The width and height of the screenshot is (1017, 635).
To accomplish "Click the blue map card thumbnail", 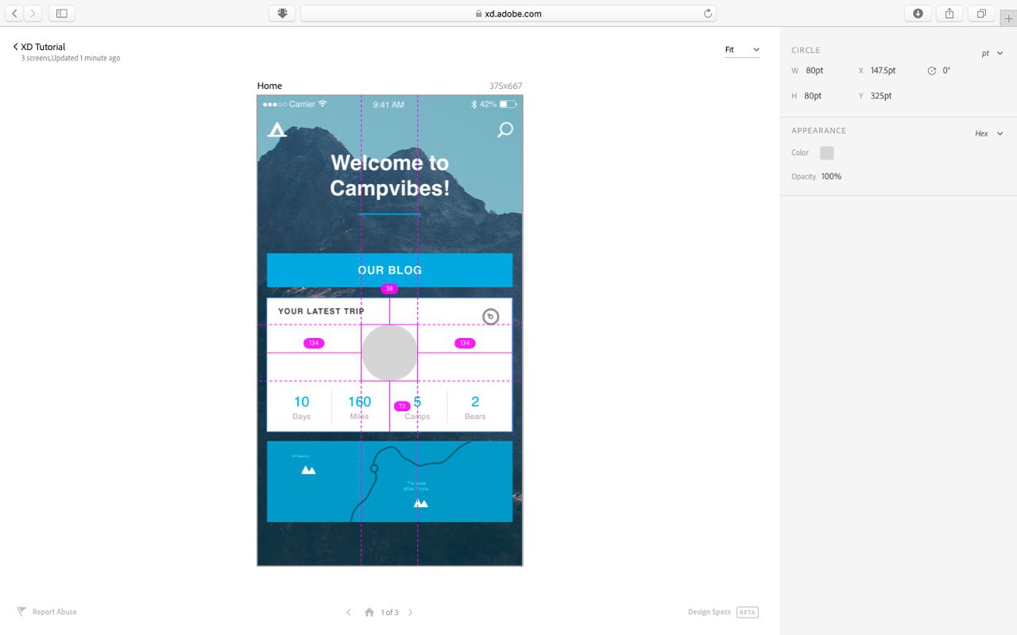I will coord(389,482).
